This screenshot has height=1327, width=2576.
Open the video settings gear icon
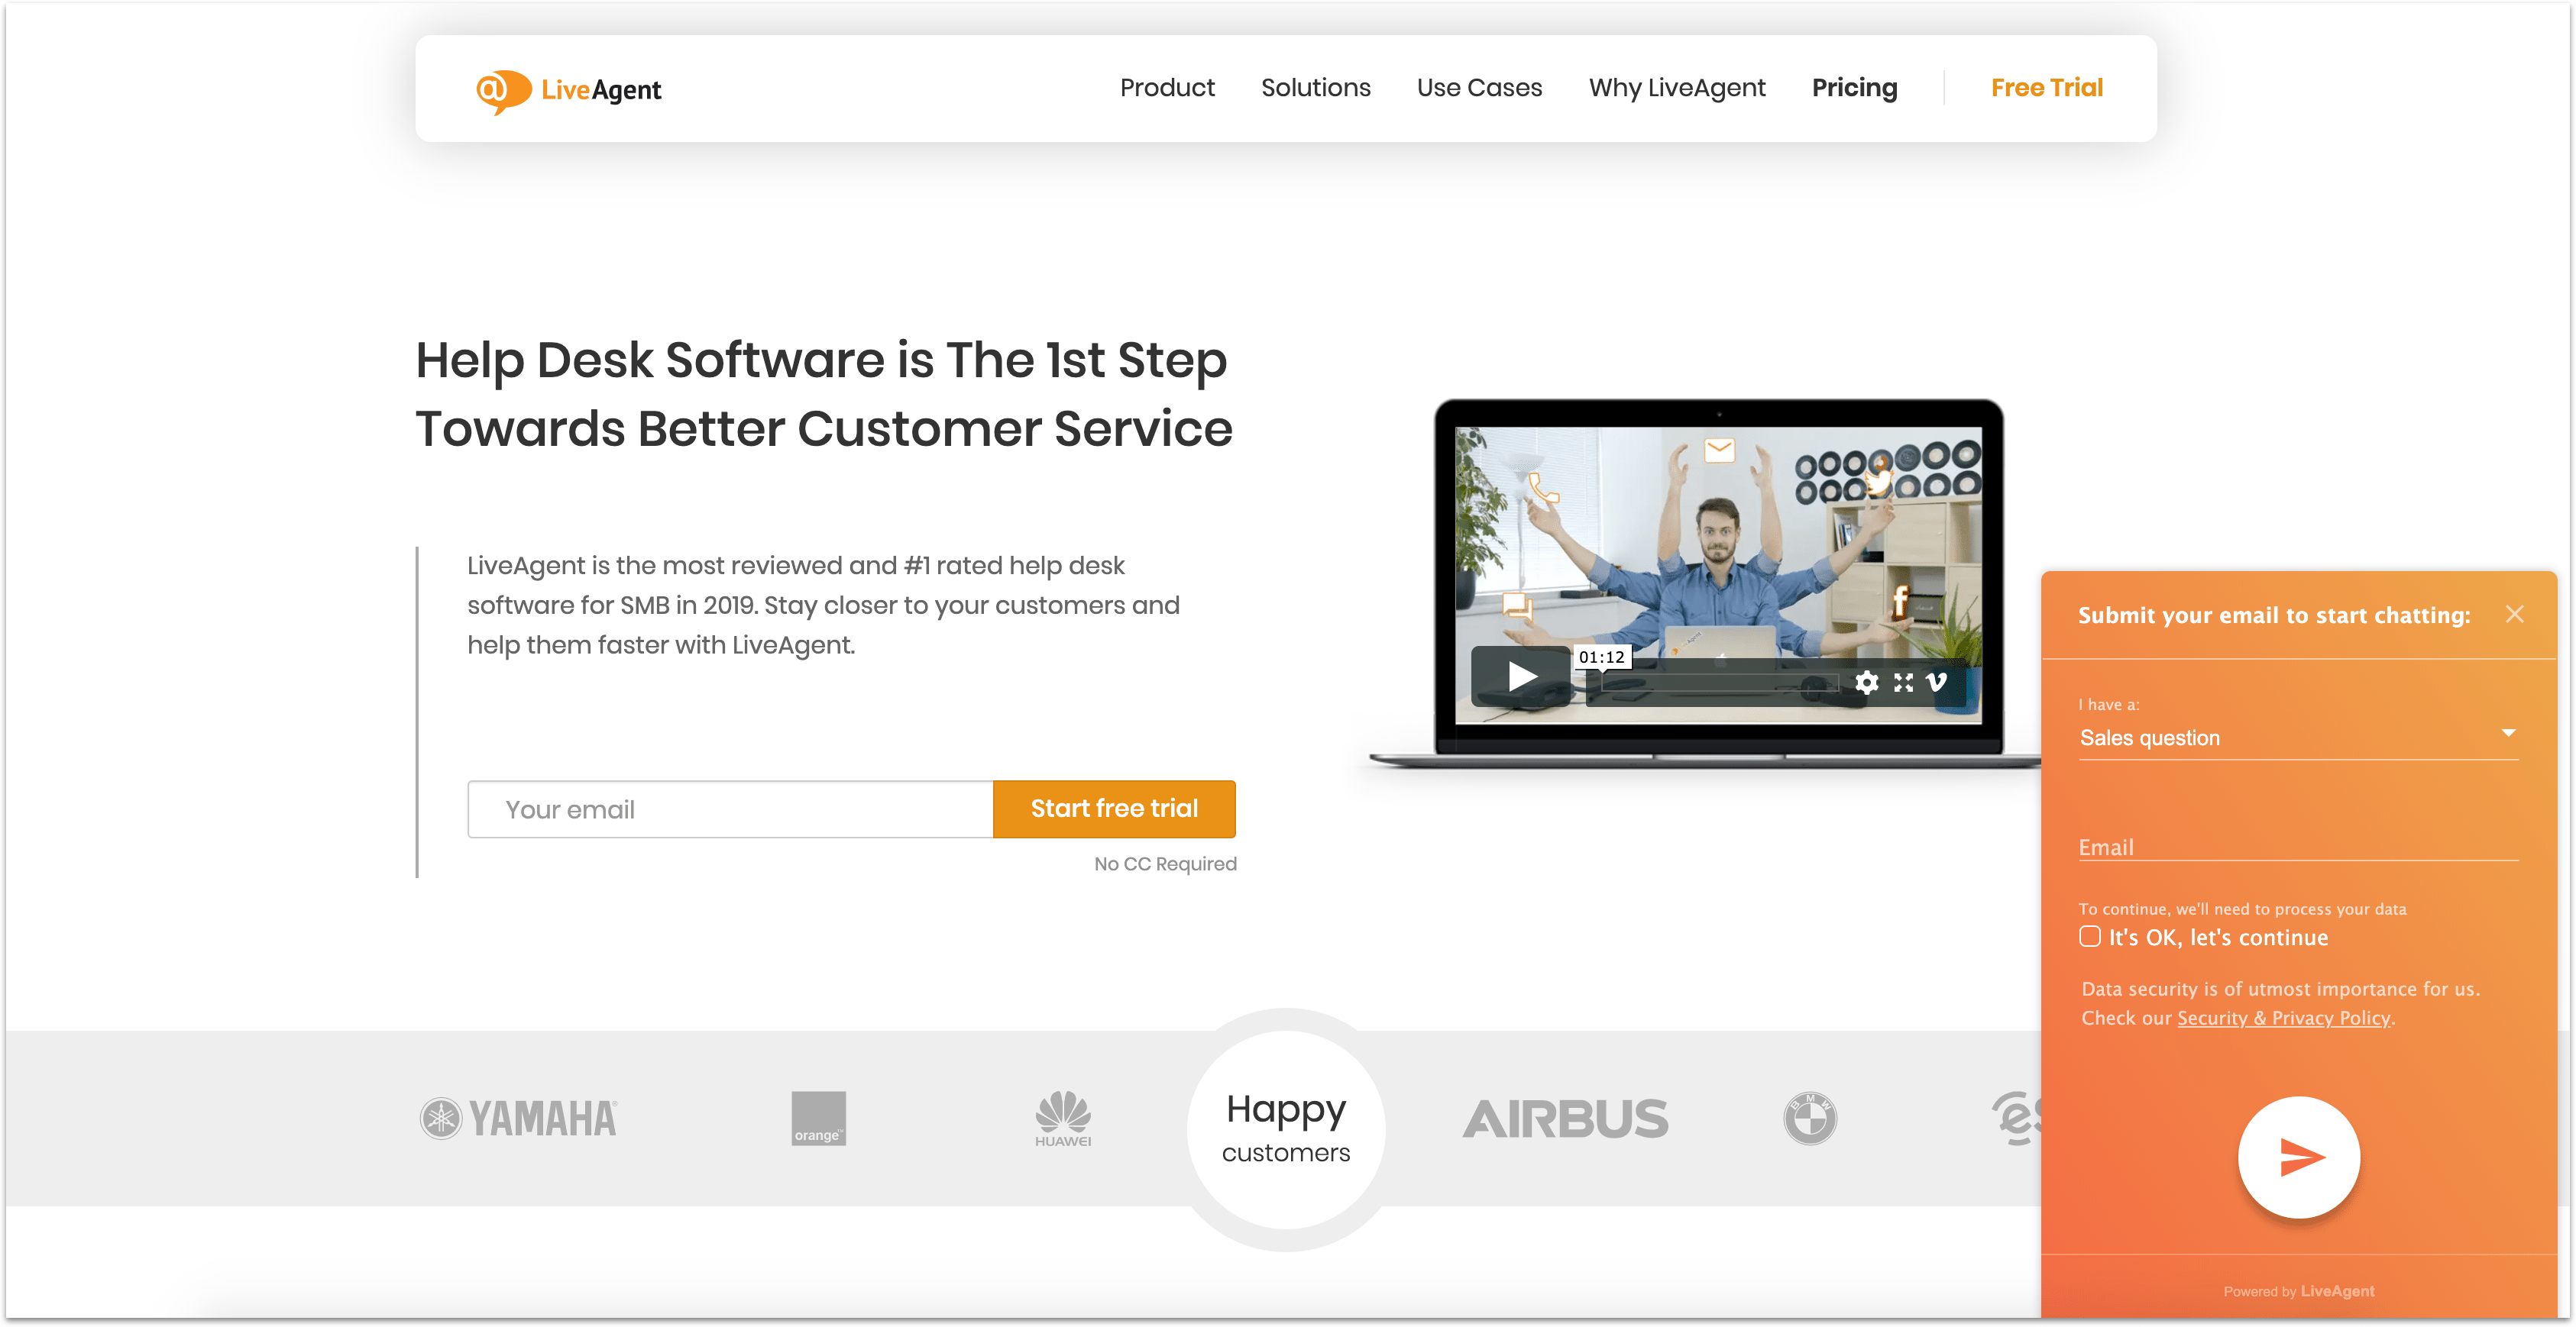(x=1866, y=683)
